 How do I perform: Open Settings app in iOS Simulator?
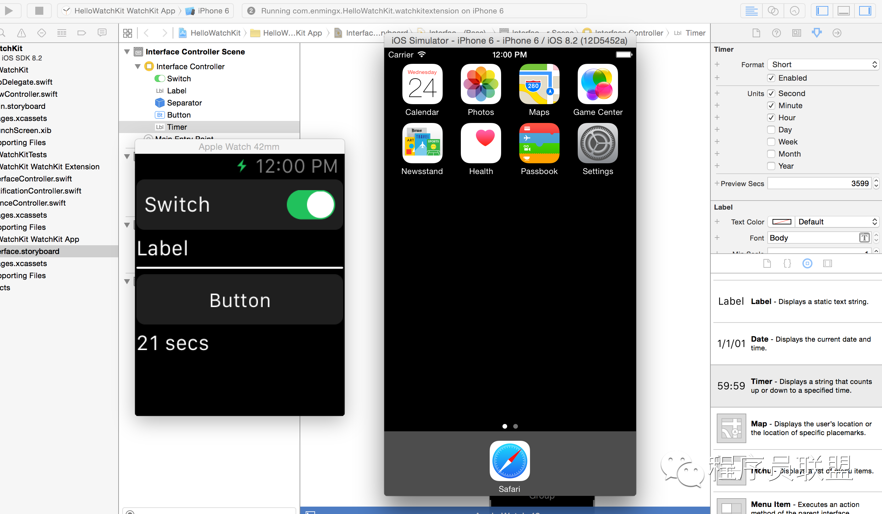[598, 143]
